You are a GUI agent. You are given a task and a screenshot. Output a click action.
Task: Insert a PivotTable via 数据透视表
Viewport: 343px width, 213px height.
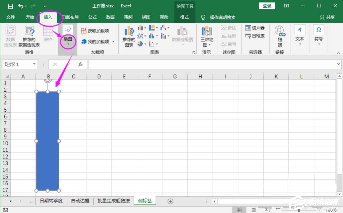(10, 36)
